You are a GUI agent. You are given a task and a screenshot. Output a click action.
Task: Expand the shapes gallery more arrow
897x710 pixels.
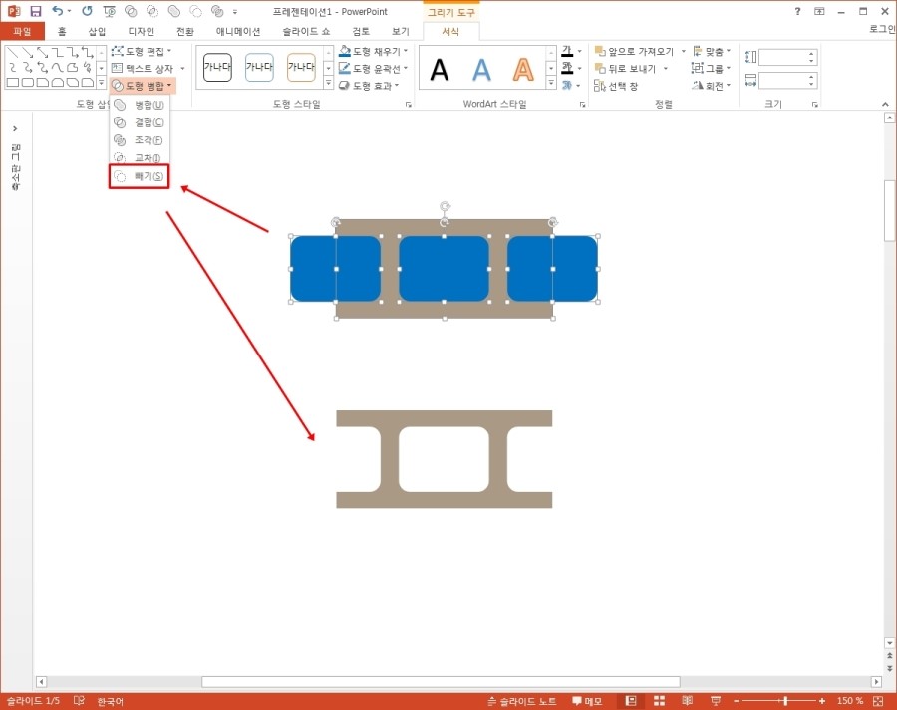(101, 83)
